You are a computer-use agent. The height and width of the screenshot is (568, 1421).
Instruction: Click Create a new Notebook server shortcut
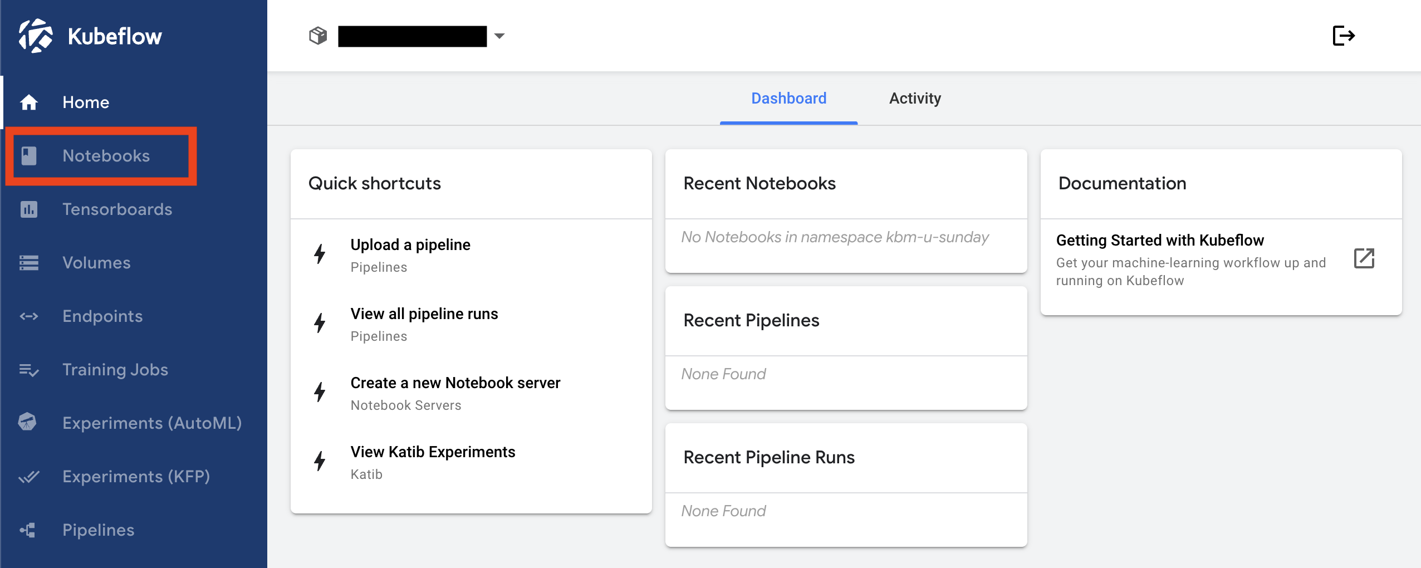[x=471, y=393]
